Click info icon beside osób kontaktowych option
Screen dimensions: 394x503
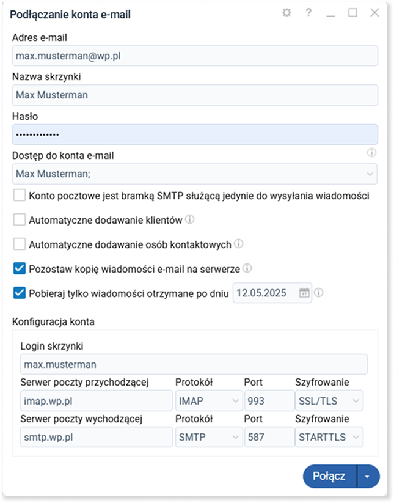(238, 244)
